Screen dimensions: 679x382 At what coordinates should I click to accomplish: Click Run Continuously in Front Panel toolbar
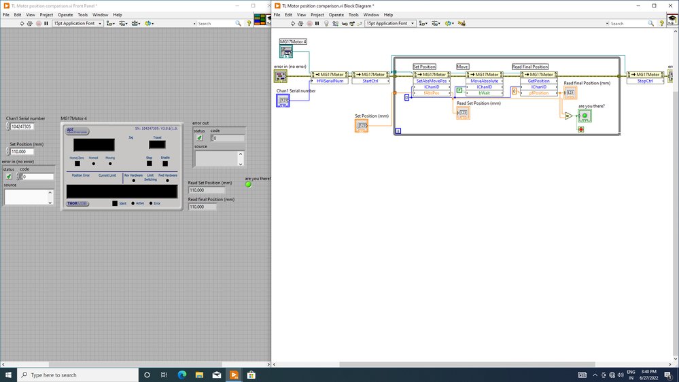[x=30, y=24]
